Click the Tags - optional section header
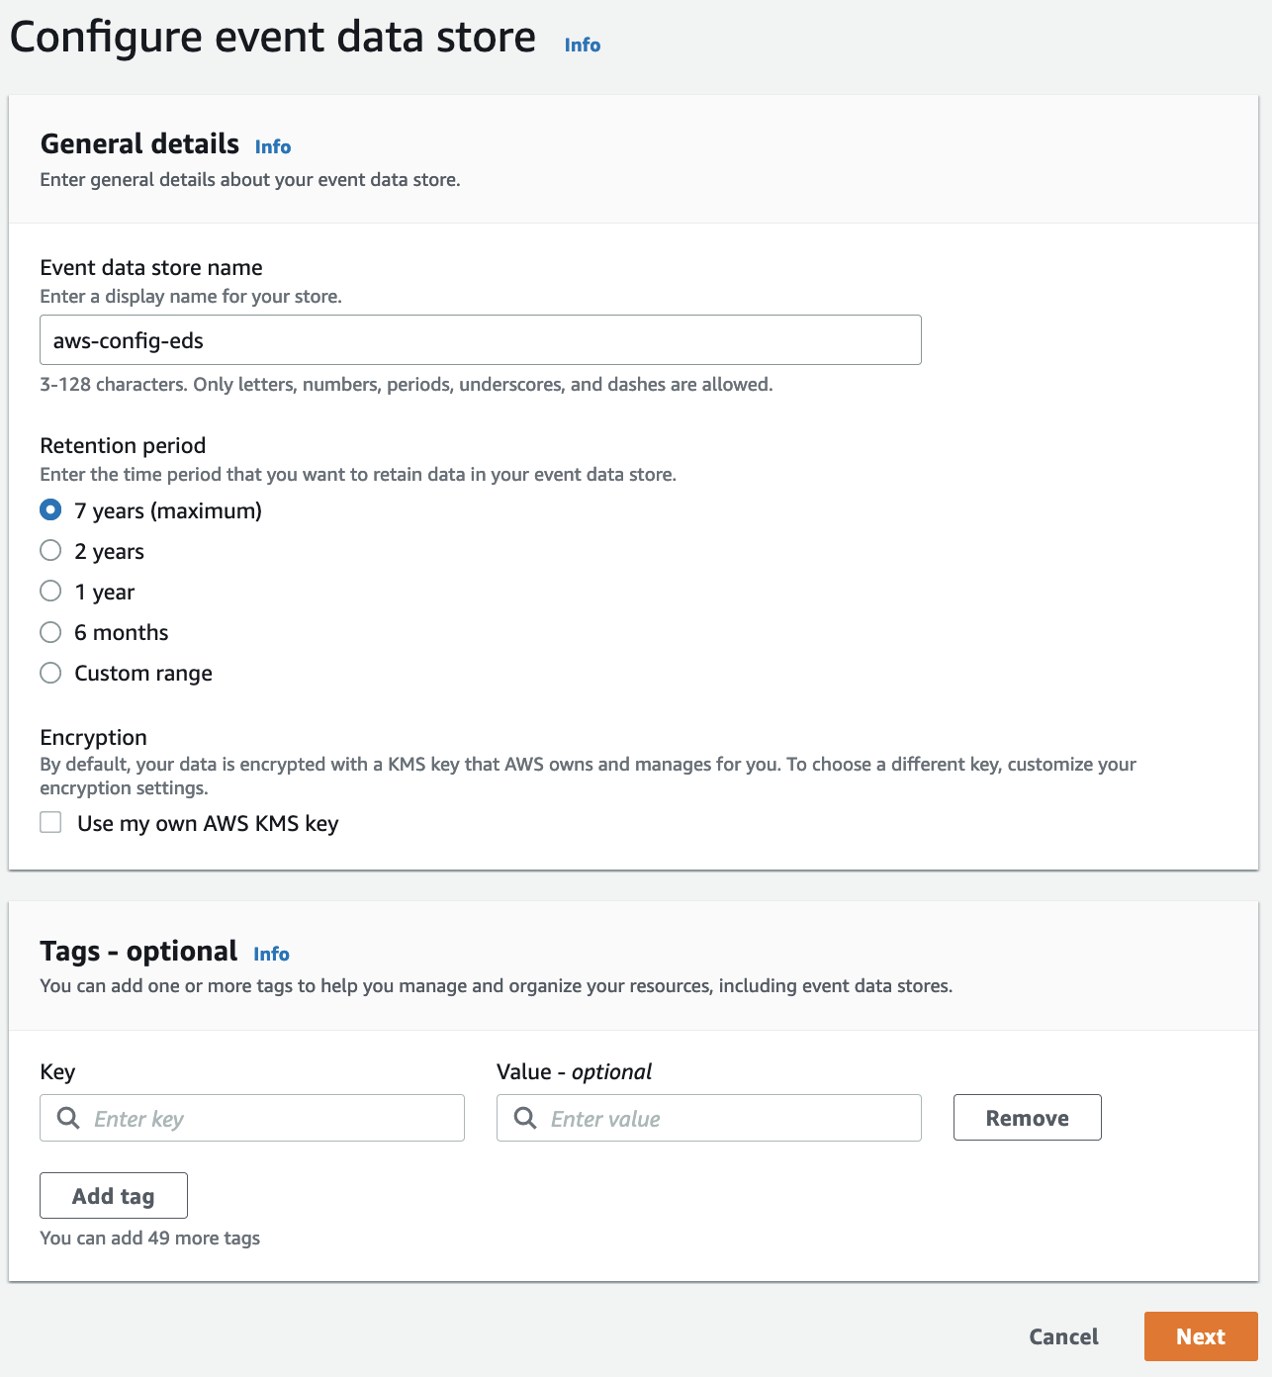 pyautogui.click(x=137, y=951)
